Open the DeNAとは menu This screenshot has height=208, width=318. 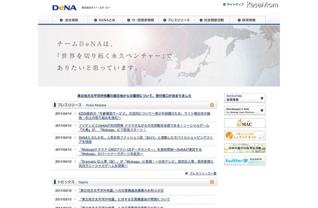point(105,20)
